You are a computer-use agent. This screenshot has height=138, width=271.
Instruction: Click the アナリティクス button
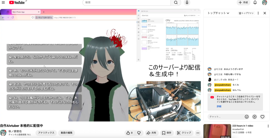(46, 133)
